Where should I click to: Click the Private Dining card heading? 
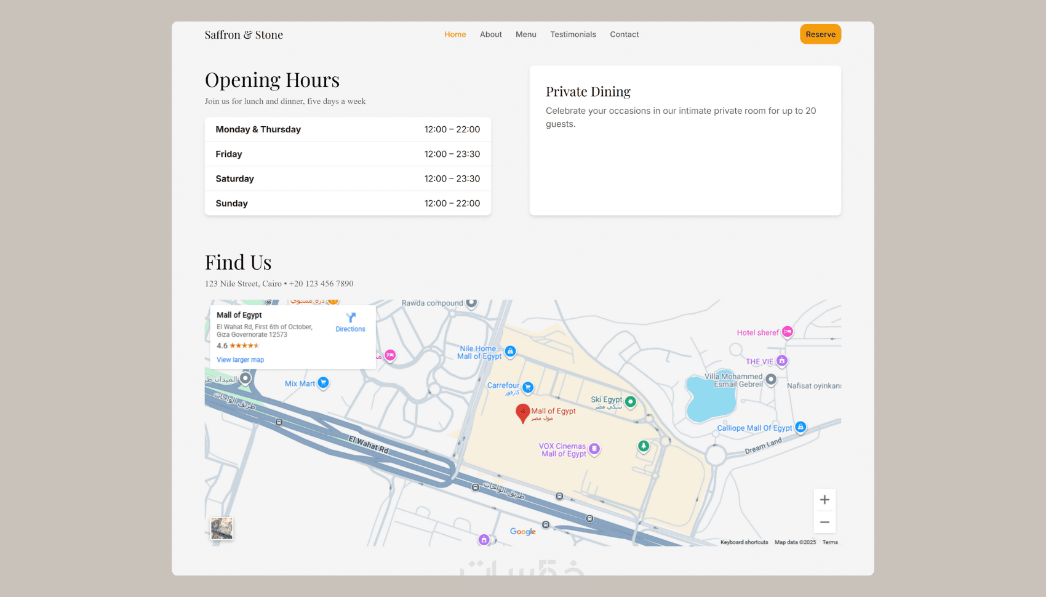pyautogui.click(x=588, y=92)
